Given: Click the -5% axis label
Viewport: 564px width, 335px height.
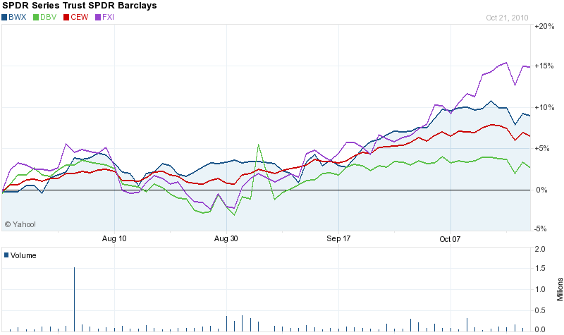Looking at the screenshot, I should [x=541, y=229].
